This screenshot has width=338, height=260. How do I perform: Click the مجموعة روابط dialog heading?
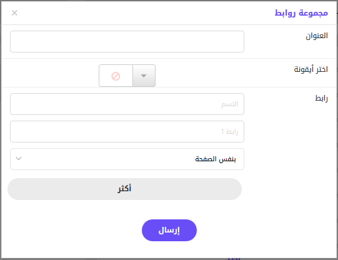301,13
